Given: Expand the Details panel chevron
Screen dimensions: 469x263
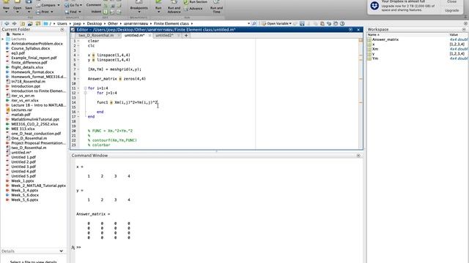Looking at the screenshot, I should (x=62, y=251).
